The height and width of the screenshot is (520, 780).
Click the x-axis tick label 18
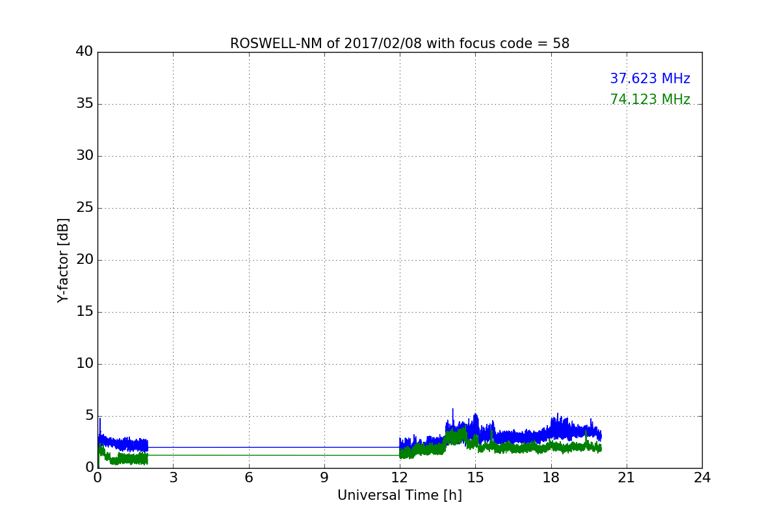(x=551, y=477)
